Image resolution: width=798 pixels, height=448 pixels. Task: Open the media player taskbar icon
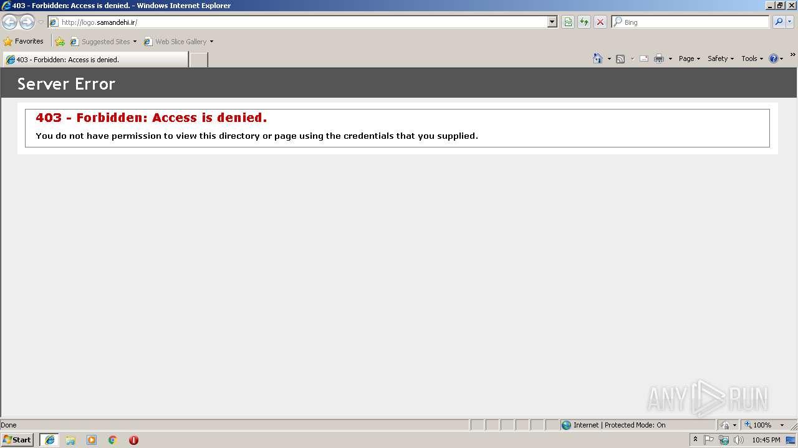click(x=92, y=440)
